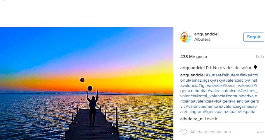Open the Albufera location link
The image size is (265, 140).
[202, 40]
